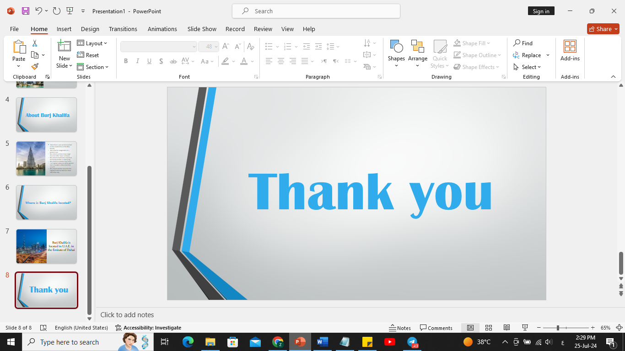Click the Format Painter brush icon
625x351 pixels.
[x=35, y=67]
